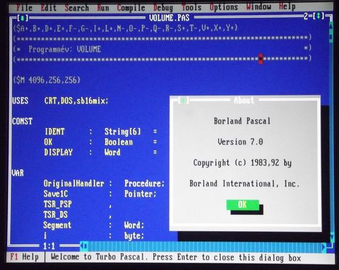Click the USES keyword
The width and height of the screenshot is (339, 270).
coord(20,100)
